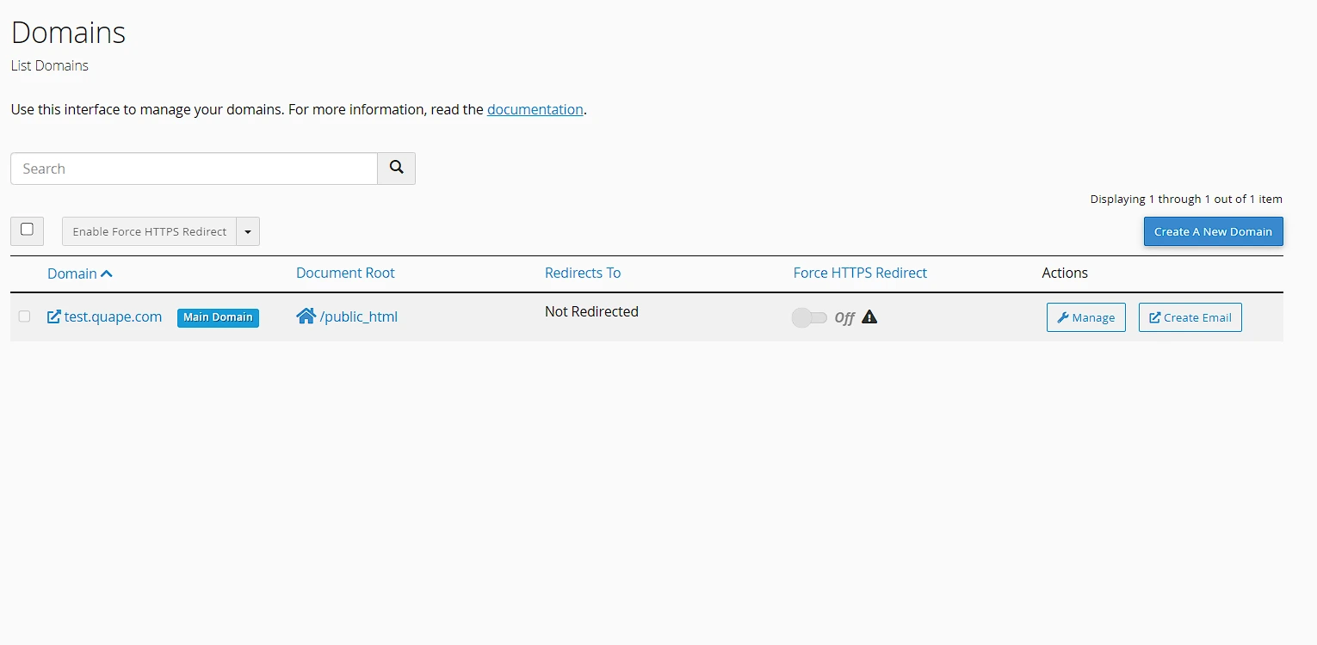The image size is (1317, 645).
Task: Open Manage for test.quape.com
Action: point(1086,317)
